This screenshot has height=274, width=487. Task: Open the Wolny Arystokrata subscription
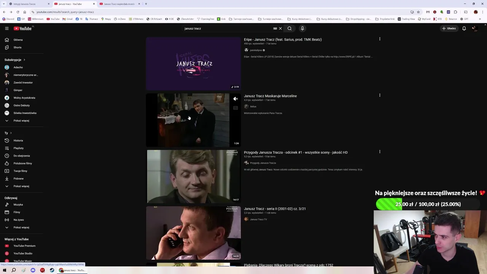click(22, 98)
